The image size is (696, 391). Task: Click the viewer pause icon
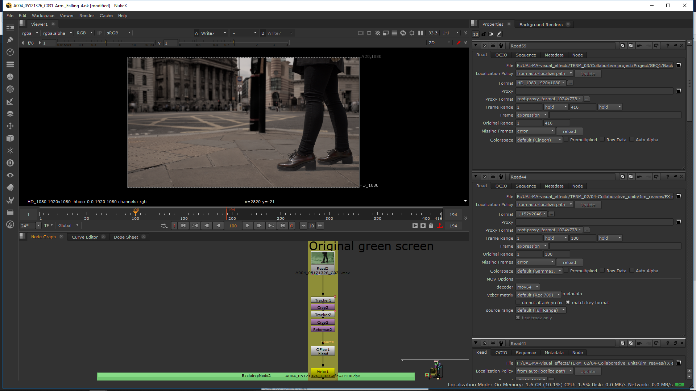pyautogui.click(x=420, y=33)
